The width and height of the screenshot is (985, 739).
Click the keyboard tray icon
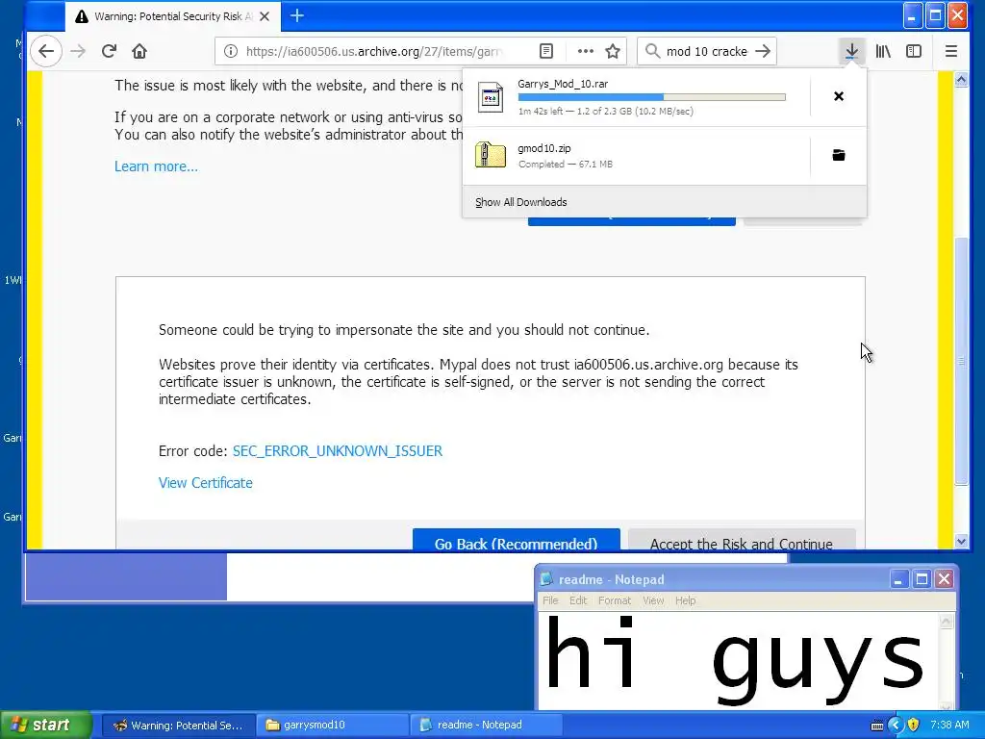[877, 726]
